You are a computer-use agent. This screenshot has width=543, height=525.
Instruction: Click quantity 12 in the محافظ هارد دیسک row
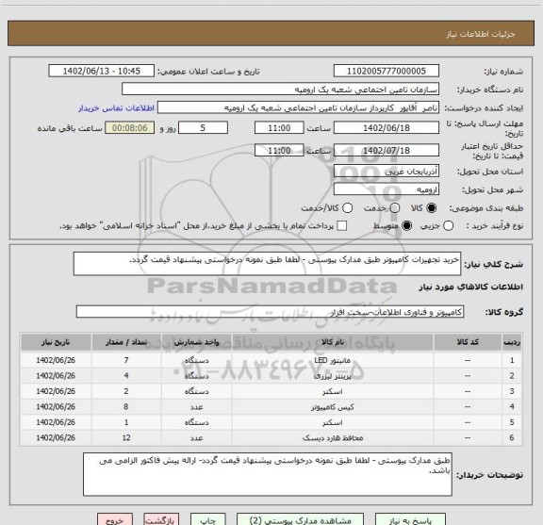(126, 438)
